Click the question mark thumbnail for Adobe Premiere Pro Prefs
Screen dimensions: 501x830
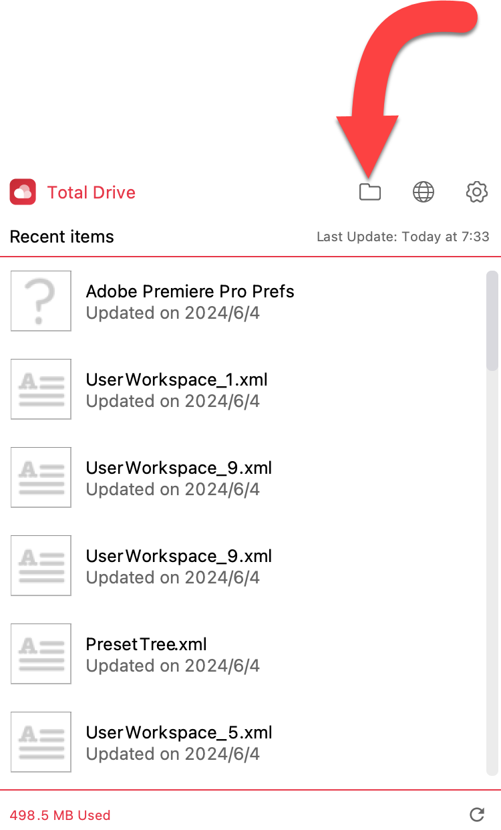pos(41,301)
